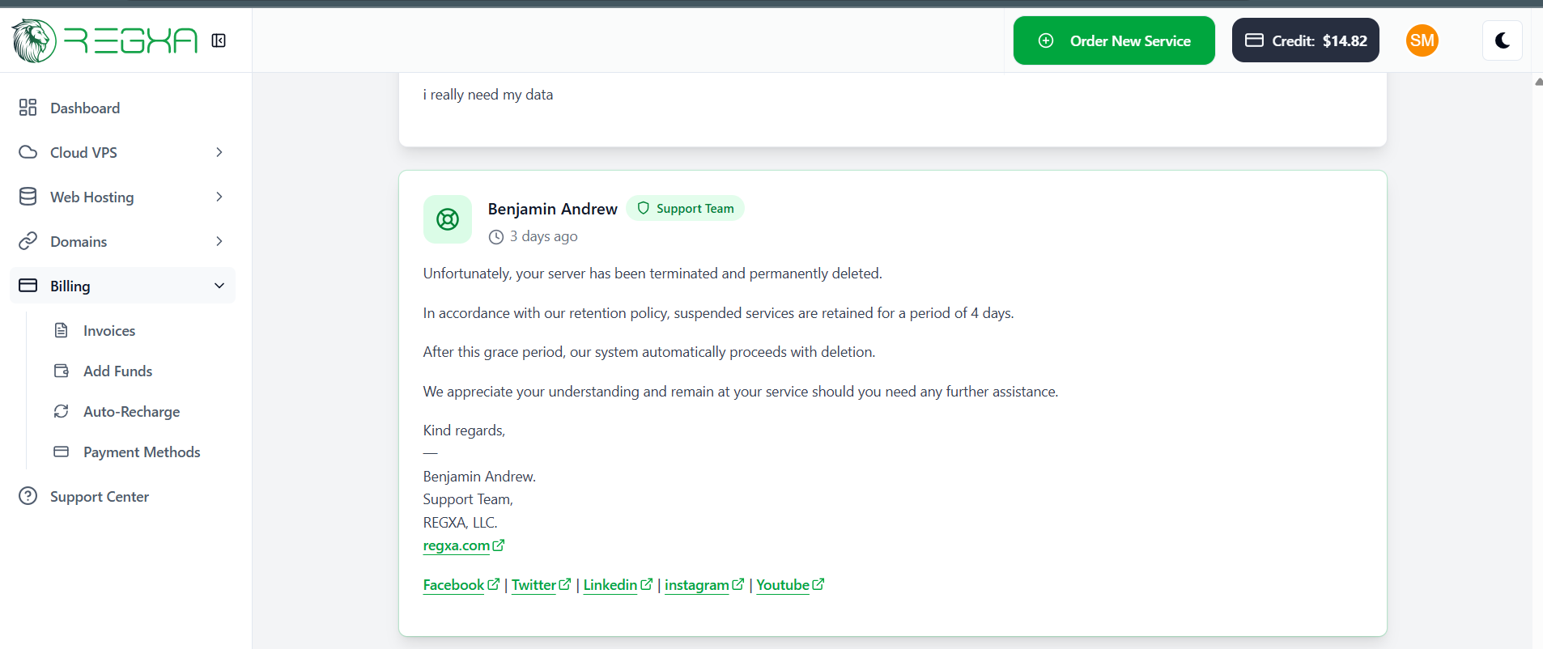Open the Support Center menu item
Screen dimensions: 1543x649
[122, 496]
